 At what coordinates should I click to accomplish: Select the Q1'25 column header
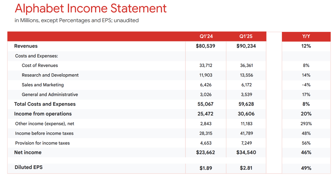(246, 36)
